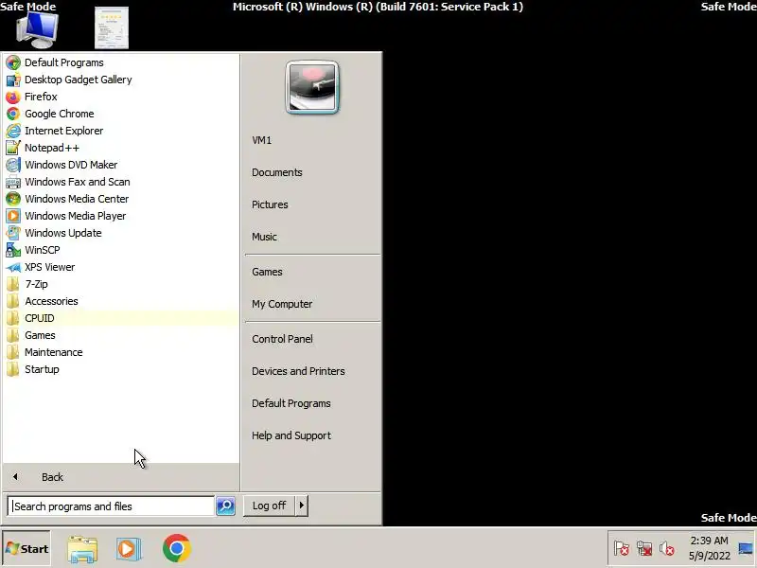The height and width of the screenshot is (568, 757).
Task: Click the Search programs and files field
Action: click(x=111, y=506)
